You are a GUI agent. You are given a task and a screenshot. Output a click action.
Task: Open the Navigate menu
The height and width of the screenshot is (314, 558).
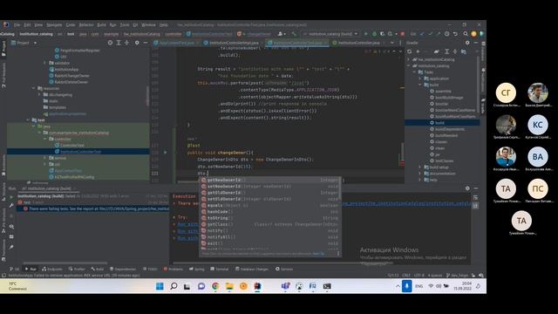[54, 25]
